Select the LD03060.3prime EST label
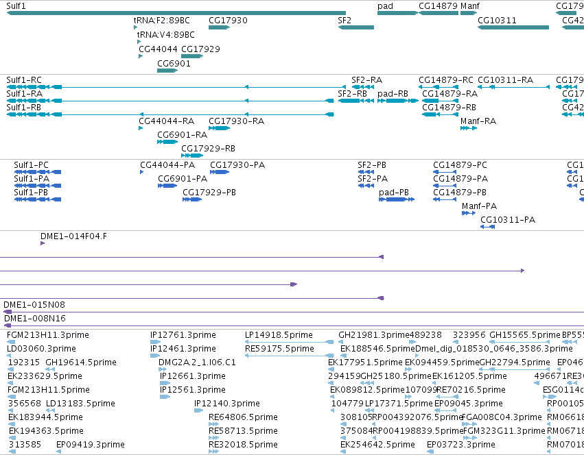This screenshot has height=455, width=584. [41, 349]
